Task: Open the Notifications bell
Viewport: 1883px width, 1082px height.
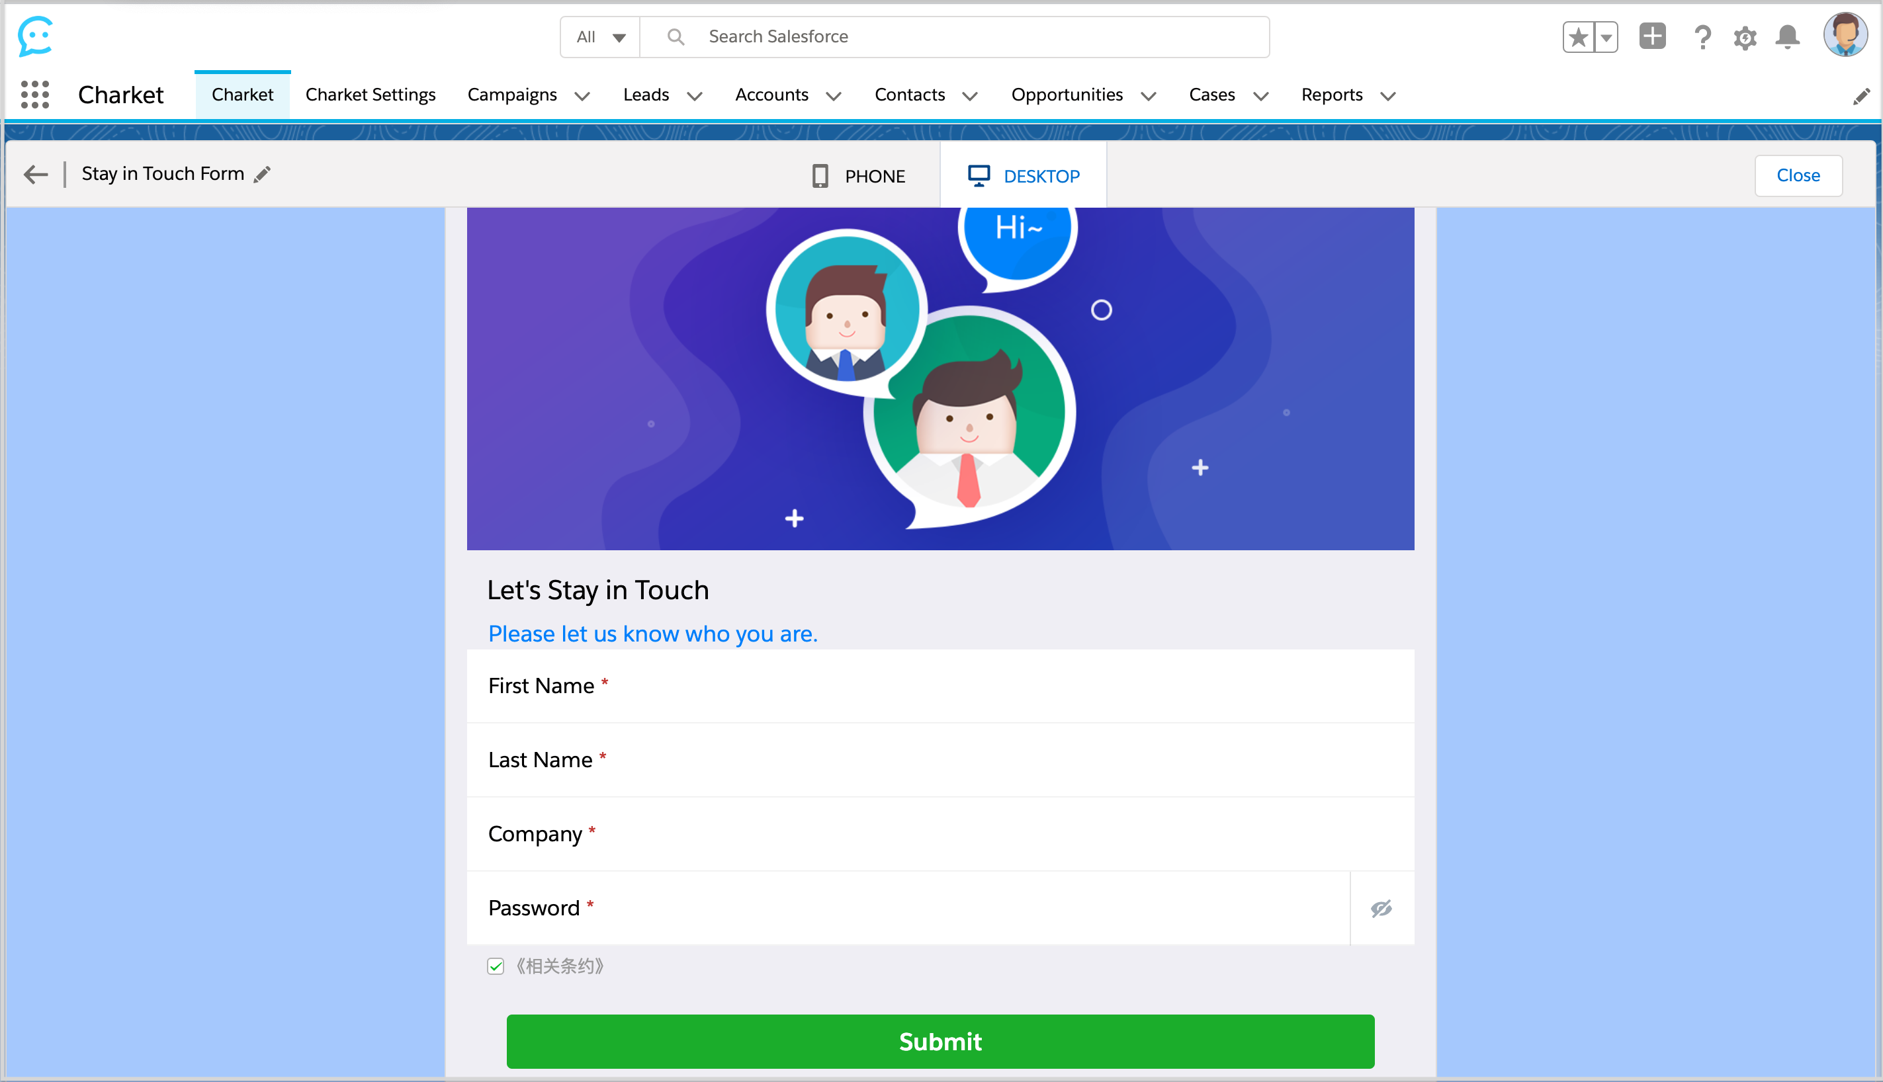Action: [x=1788, y=37]
